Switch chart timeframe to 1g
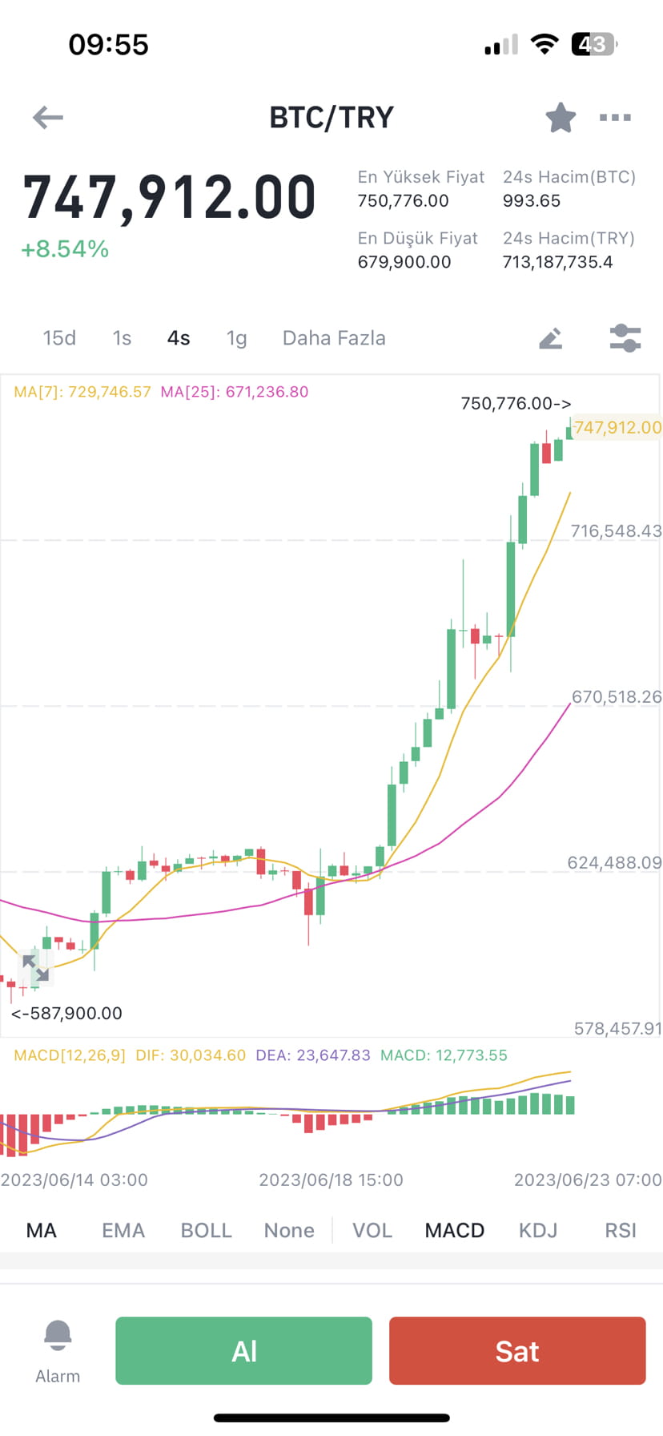The height and width of the screenshot is (1436, 663). click(235, 337)
